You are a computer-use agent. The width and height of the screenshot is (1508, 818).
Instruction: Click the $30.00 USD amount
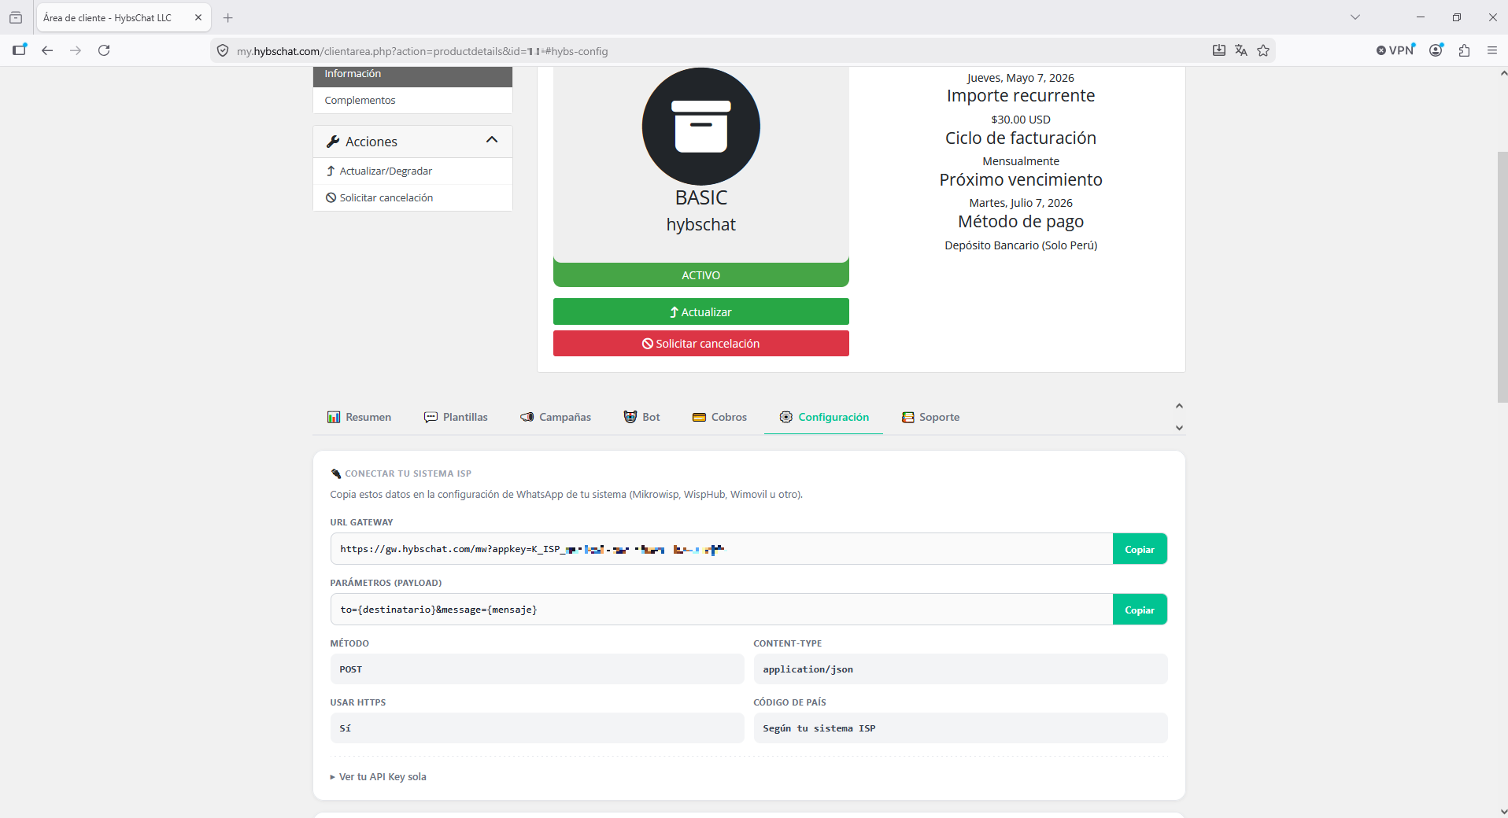(1021, 120)
